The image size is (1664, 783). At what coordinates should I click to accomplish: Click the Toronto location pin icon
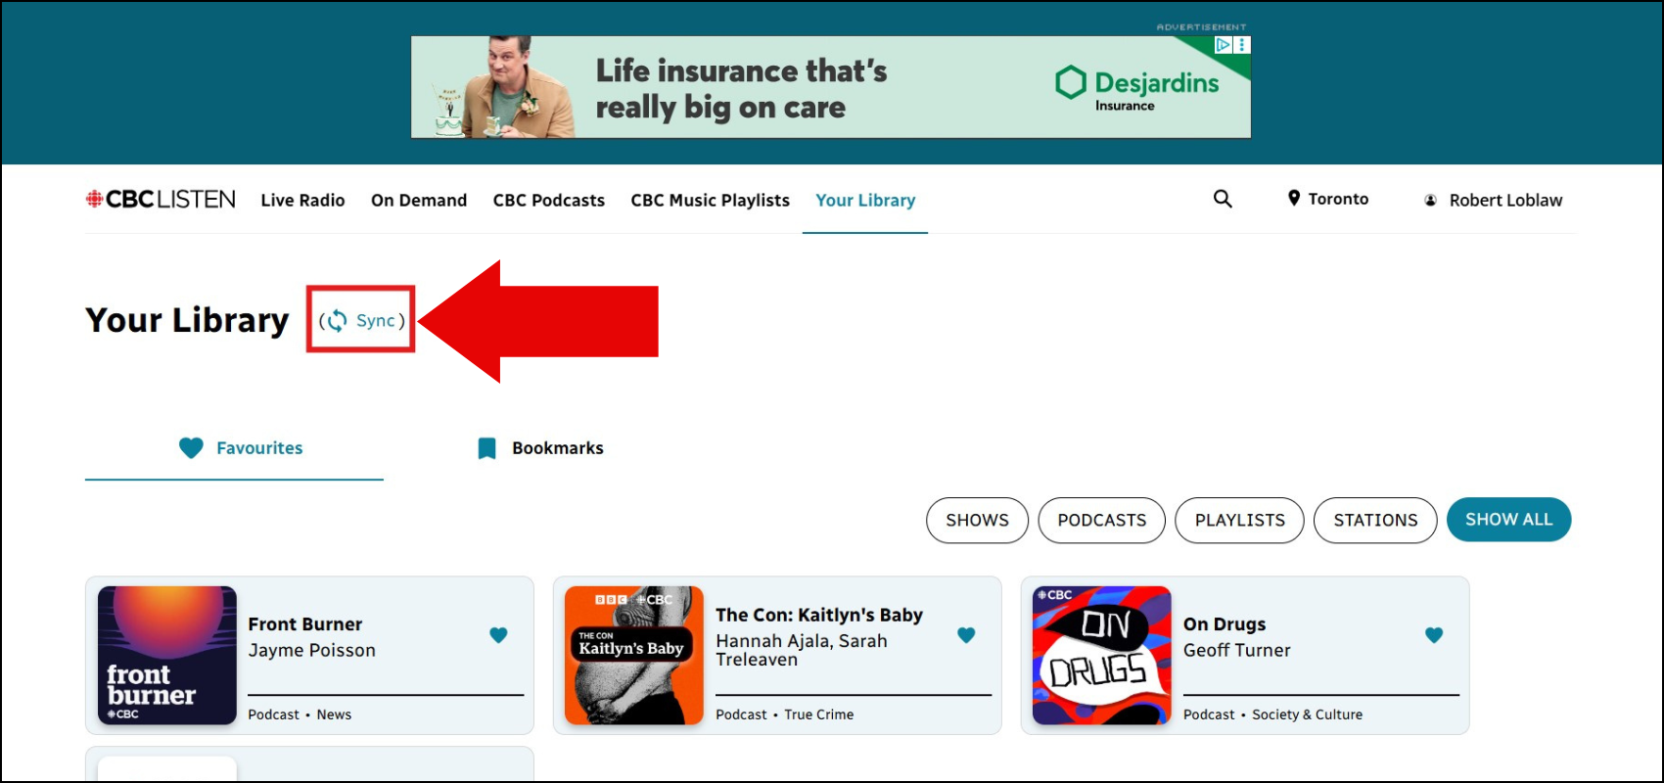1294,199
